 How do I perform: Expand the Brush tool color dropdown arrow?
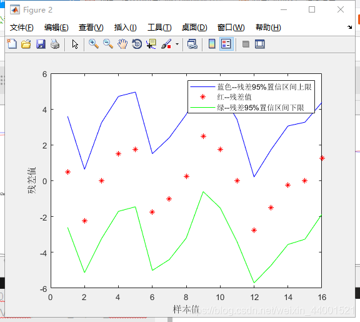177,44
